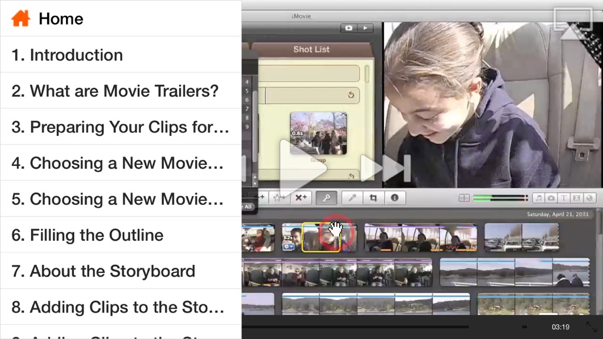The height and width of the screenshot is (339, 603).
Task: Mark selection as favorite with the star
Action: click(279, 198)
